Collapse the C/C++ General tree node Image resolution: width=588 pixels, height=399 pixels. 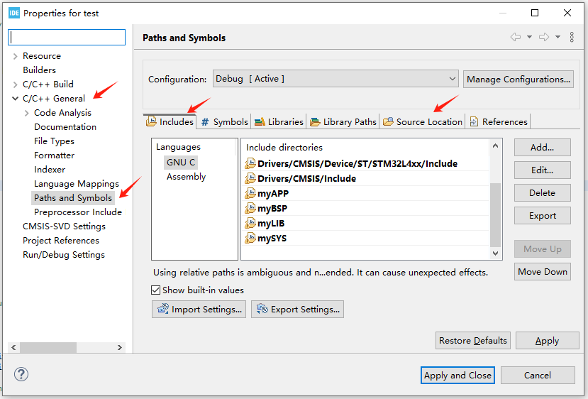16,99
